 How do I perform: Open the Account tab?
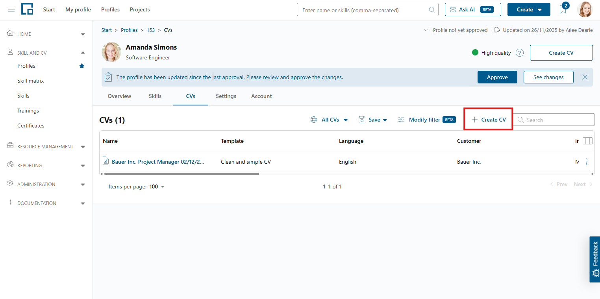261,96
